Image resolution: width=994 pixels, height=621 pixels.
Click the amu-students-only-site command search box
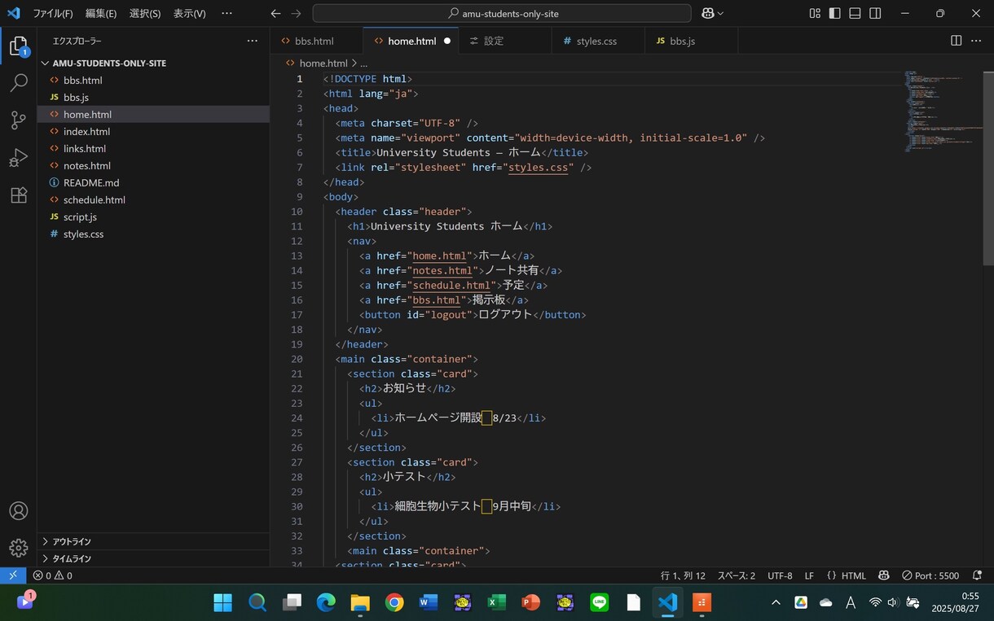[x=502, y=13]
